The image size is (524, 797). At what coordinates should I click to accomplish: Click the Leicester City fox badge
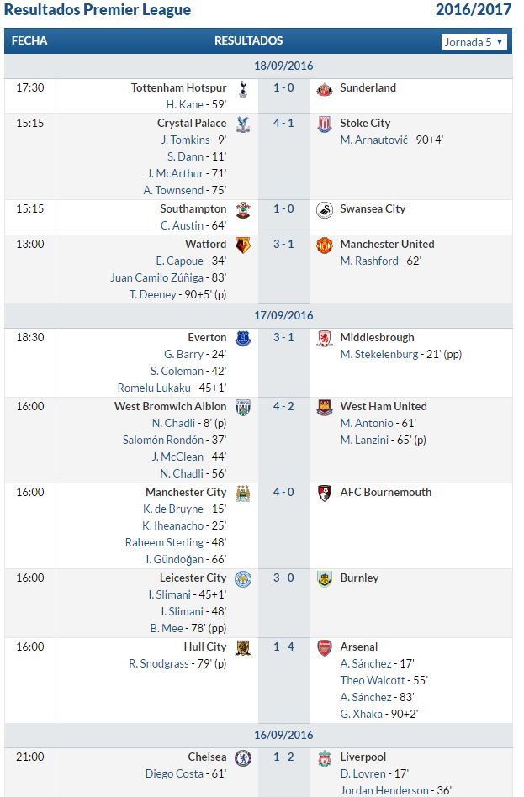point(243,579)
